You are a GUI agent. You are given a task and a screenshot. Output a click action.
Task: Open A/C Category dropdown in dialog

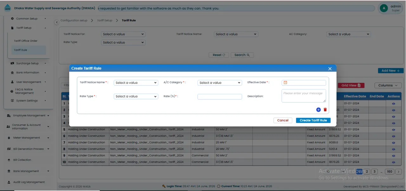219,83
